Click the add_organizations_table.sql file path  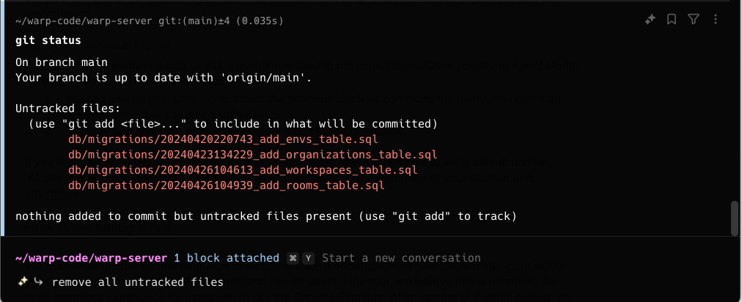pyautogui.click(x=252, y=155)
